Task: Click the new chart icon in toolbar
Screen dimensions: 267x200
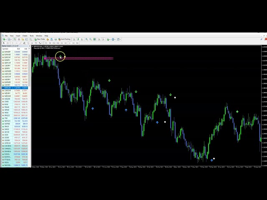Action: click(3, 39)
